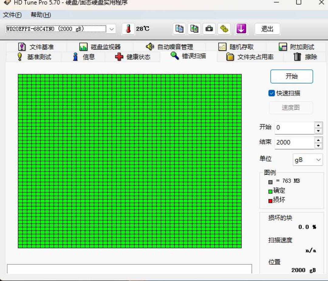Click the thermometer temperature icon
This screenshot has height=281, width=328.
click(x=128, y=29)
